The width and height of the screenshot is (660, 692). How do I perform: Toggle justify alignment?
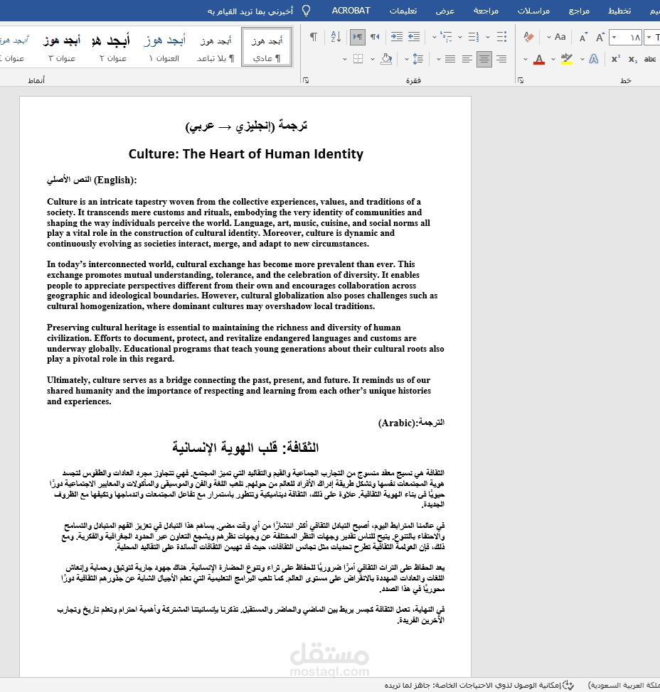[450, 59]
